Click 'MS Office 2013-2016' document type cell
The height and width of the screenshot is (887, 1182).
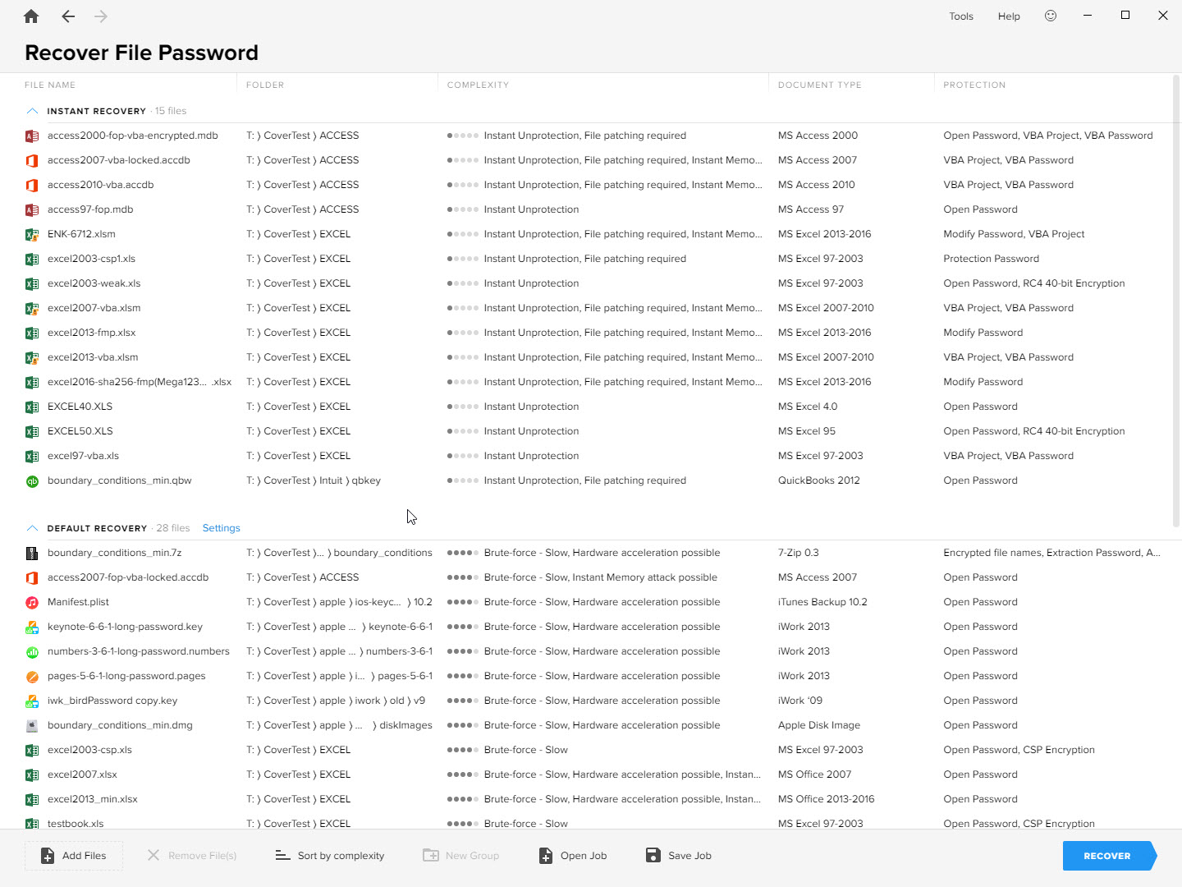coord(827,799)
